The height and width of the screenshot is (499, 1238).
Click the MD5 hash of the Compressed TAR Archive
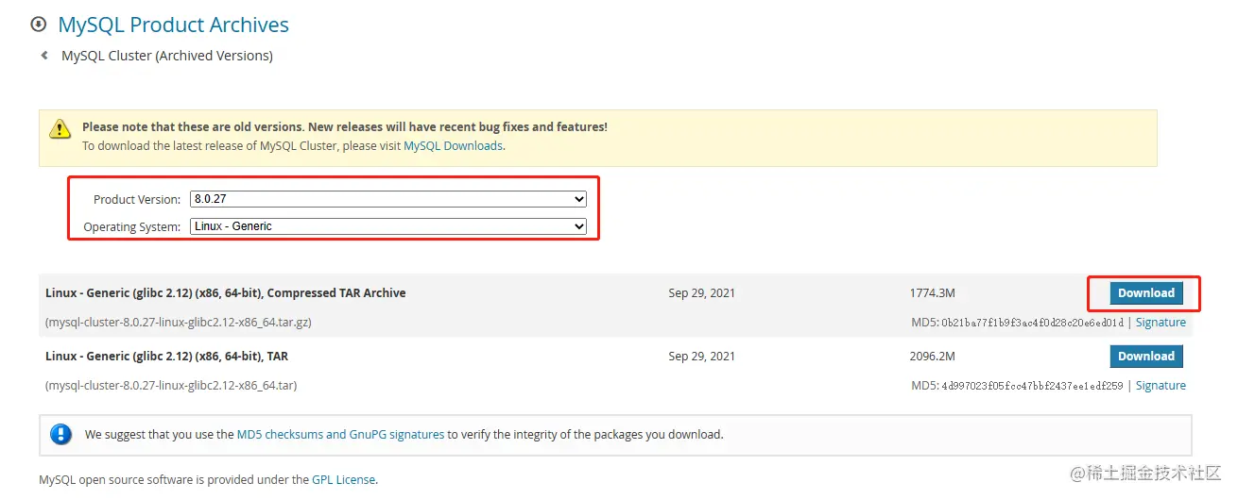coord(1033,323)
